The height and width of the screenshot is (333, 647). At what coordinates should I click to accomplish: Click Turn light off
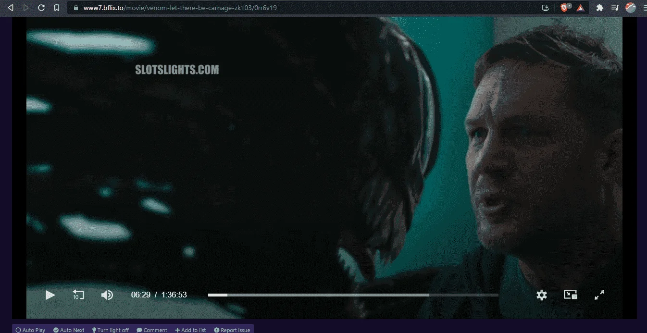pos(110,330)
